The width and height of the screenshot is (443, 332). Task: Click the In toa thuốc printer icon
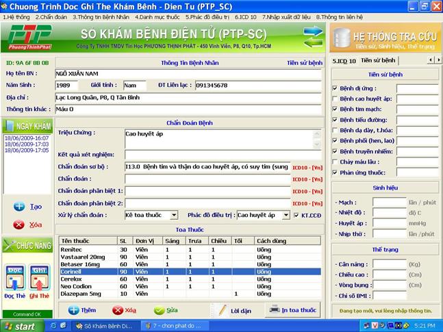point(275,309)
